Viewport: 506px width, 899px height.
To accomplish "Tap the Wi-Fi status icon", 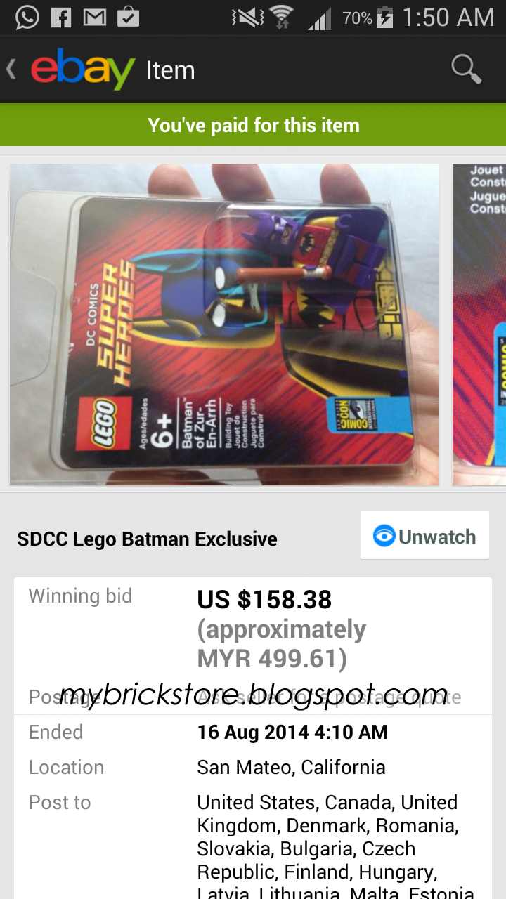I will pos(281,17).
